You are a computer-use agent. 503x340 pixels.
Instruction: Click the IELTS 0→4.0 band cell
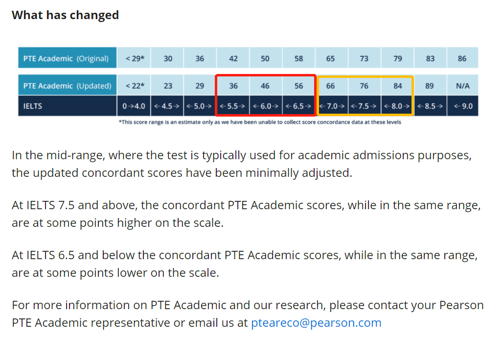tap(134, 106)
